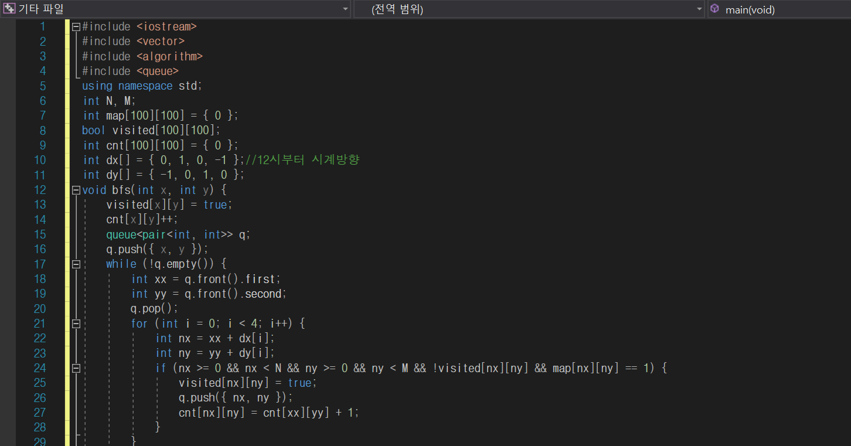Click "bool visited[100][100];" on line 8

(151, 131)
